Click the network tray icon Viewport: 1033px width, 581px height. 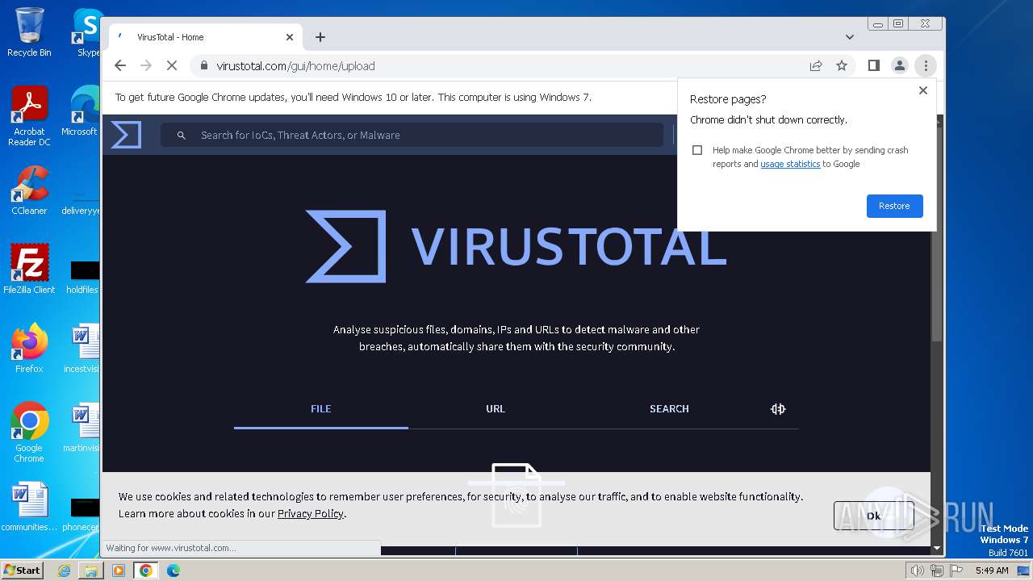click(x=937, y=571)
